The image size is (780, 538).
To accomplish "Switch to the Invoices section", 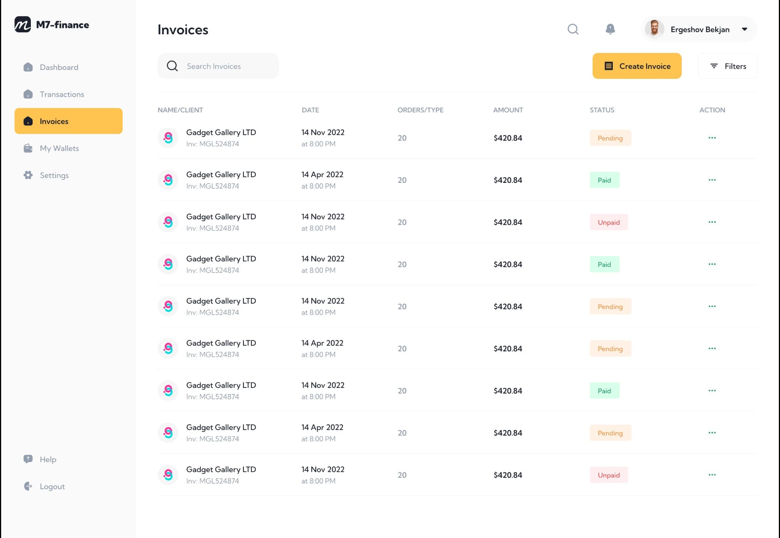I will tap(54, 121).
